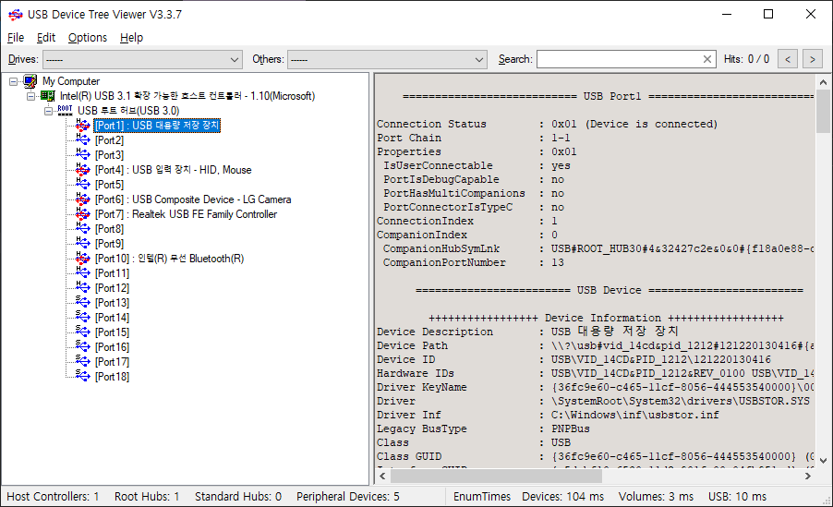Click the Device ID value USB\VID_14CD&PID_1212
Screen dimensions: 833x507
(x=661, y=360)
